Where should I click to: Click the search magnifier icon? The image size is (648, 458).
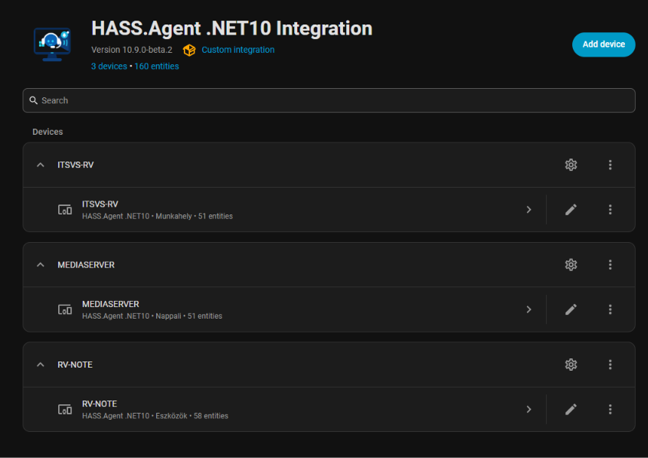[x=34, y=100]
